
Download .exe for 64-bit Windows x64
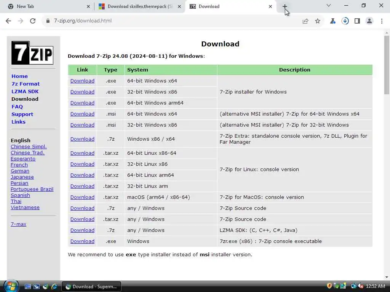click(x=82, y=81)
